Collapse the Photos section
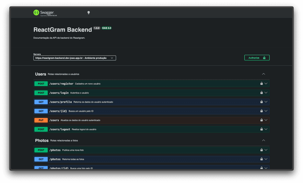Viewport: 303px width, 183px height. (x=263, y=140)
